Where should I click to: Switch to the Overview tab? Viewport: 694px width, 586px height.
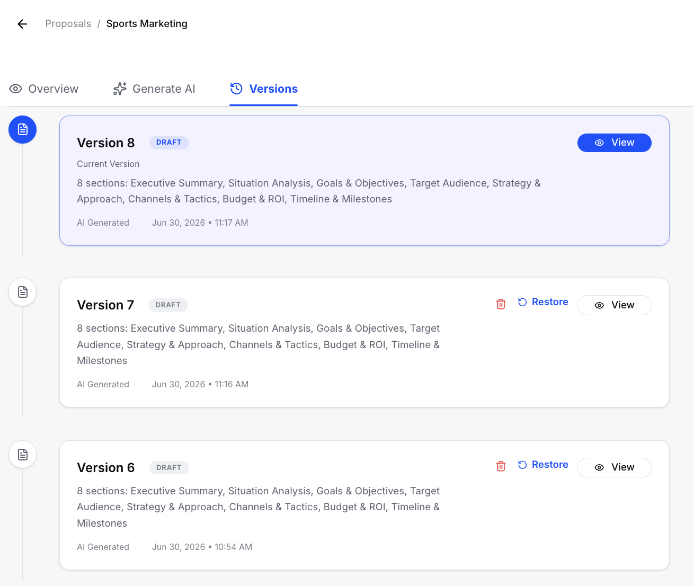(44, 89)
